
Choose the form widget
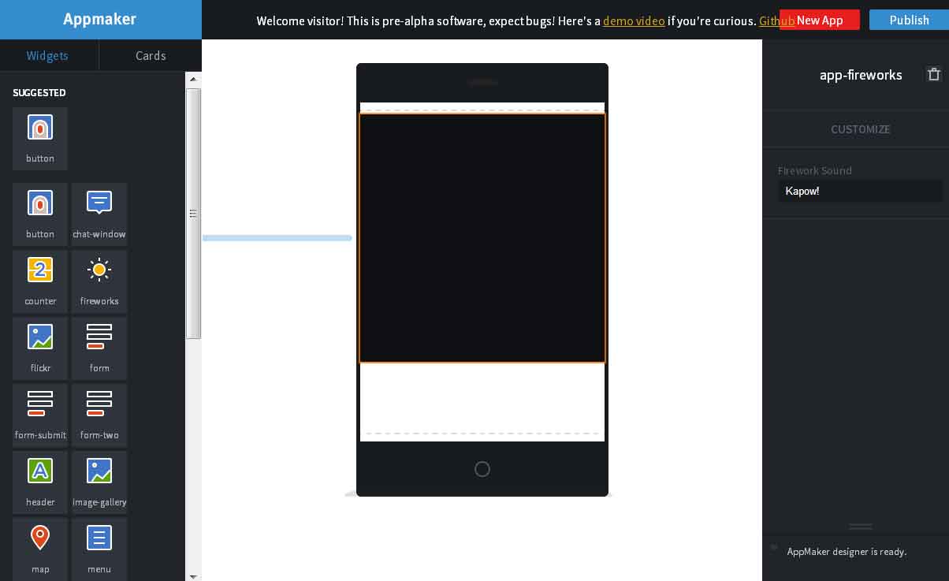coord(99,348)
